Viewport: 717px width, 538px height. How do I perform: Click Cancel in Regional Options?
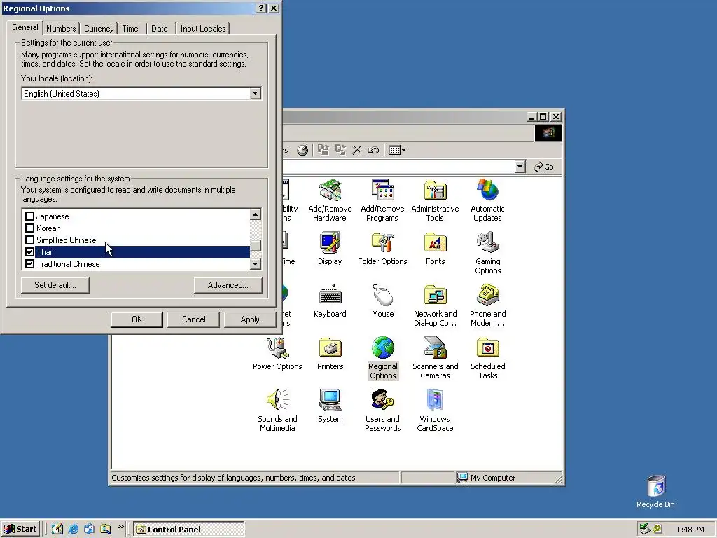pyautogui.click(x=193, y=319)
